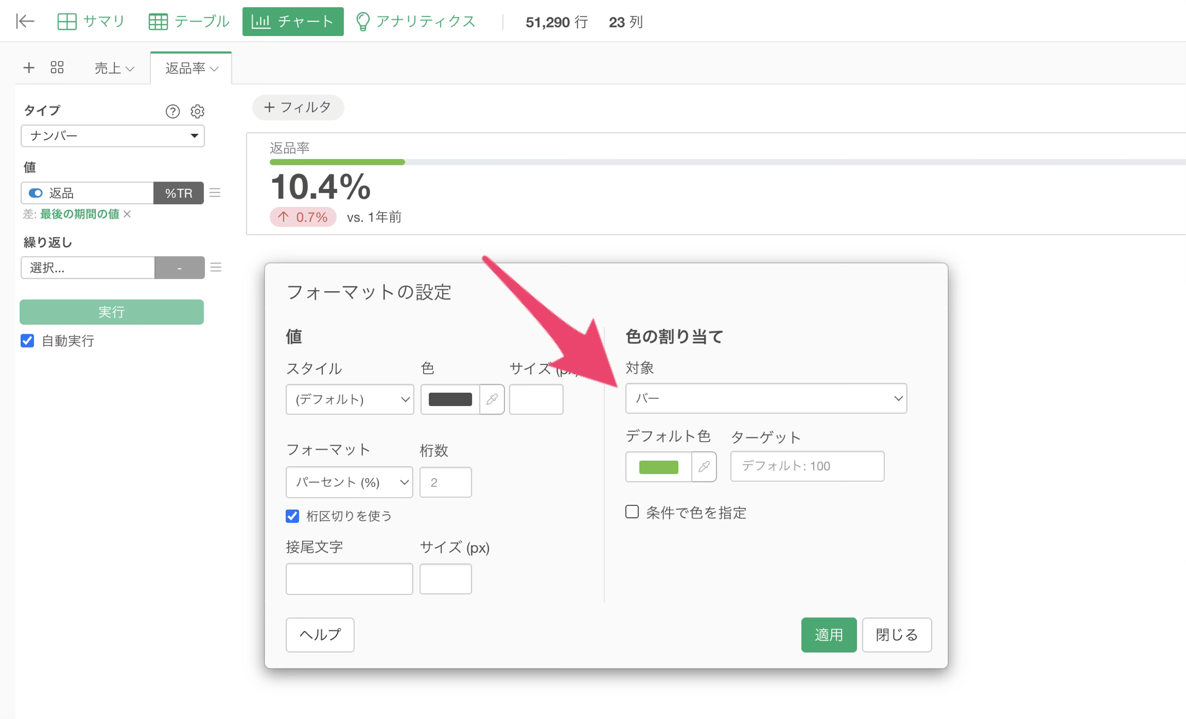Open chart settings gear icon

click(197, 111)
